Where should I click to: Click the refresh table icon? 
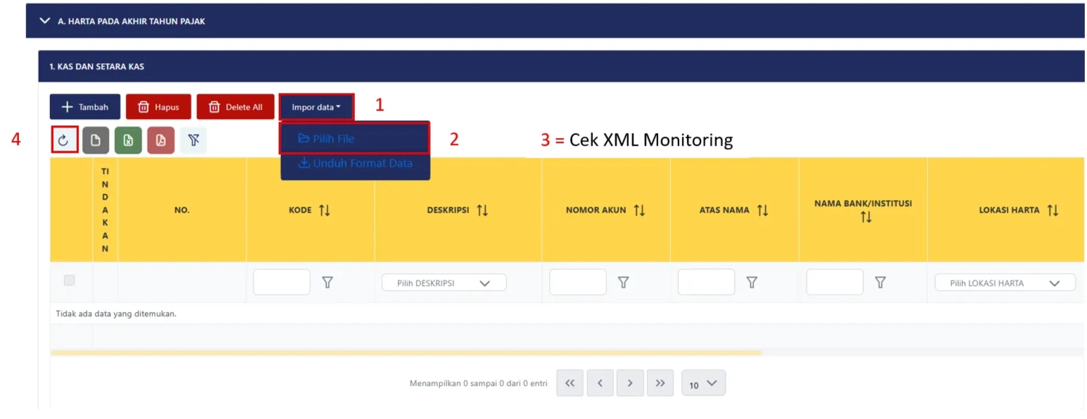pyautogui.click(x=63, y=140)
